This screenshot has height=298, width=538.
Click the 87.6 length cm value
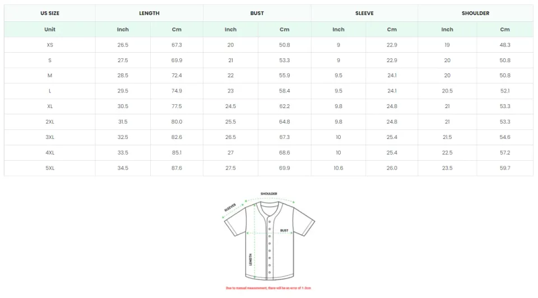177,168
